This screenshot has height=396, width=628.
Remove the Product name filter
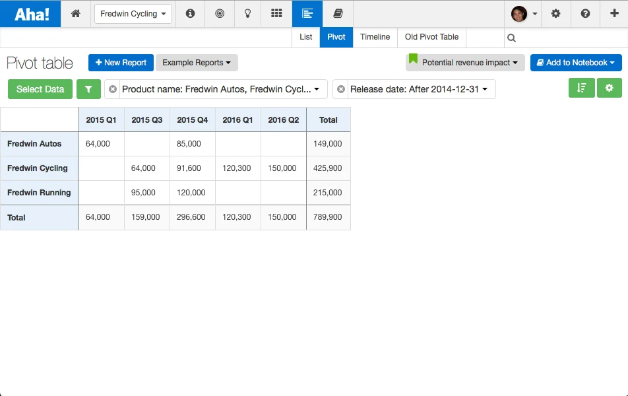(x=113, y=89)
